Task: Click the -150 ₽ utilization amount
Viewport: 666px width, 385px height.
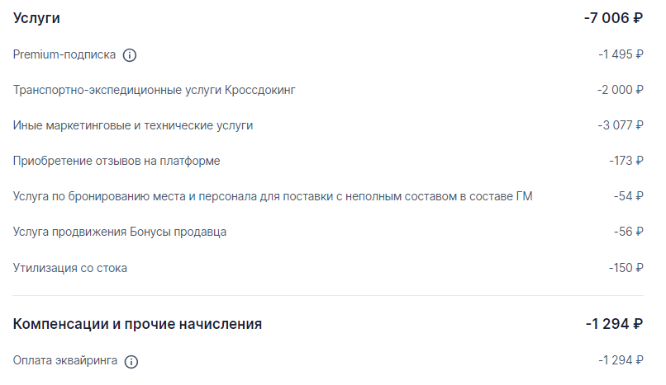Action: (626, 268)
